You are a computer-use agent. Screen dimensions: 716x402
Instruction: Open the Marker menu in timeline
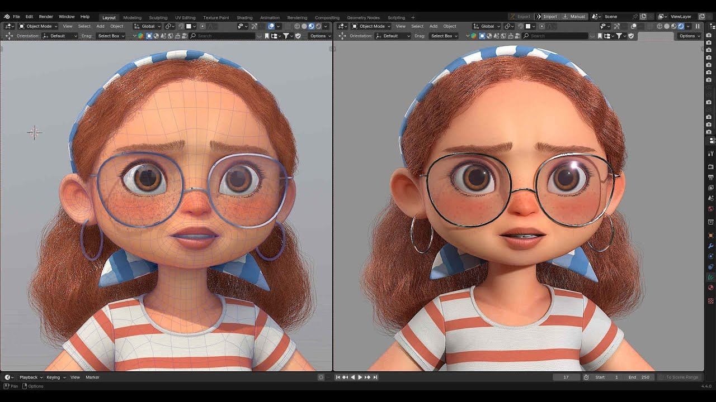point(92,377)
